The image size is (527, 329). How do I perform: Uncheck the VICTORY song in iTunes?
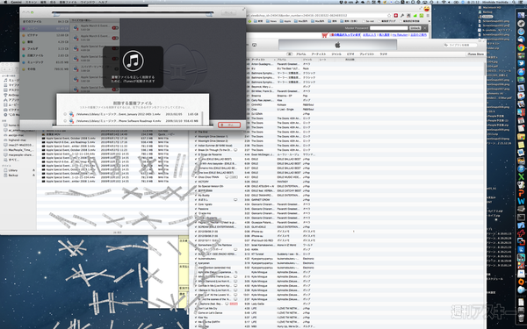(196, 182)
